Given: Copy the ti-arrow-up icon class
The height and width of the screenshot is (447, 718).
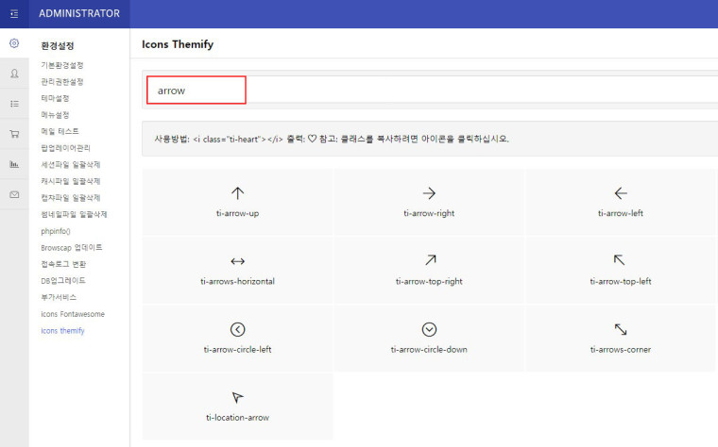Looking at the screenshot, I should click(237, 202).
